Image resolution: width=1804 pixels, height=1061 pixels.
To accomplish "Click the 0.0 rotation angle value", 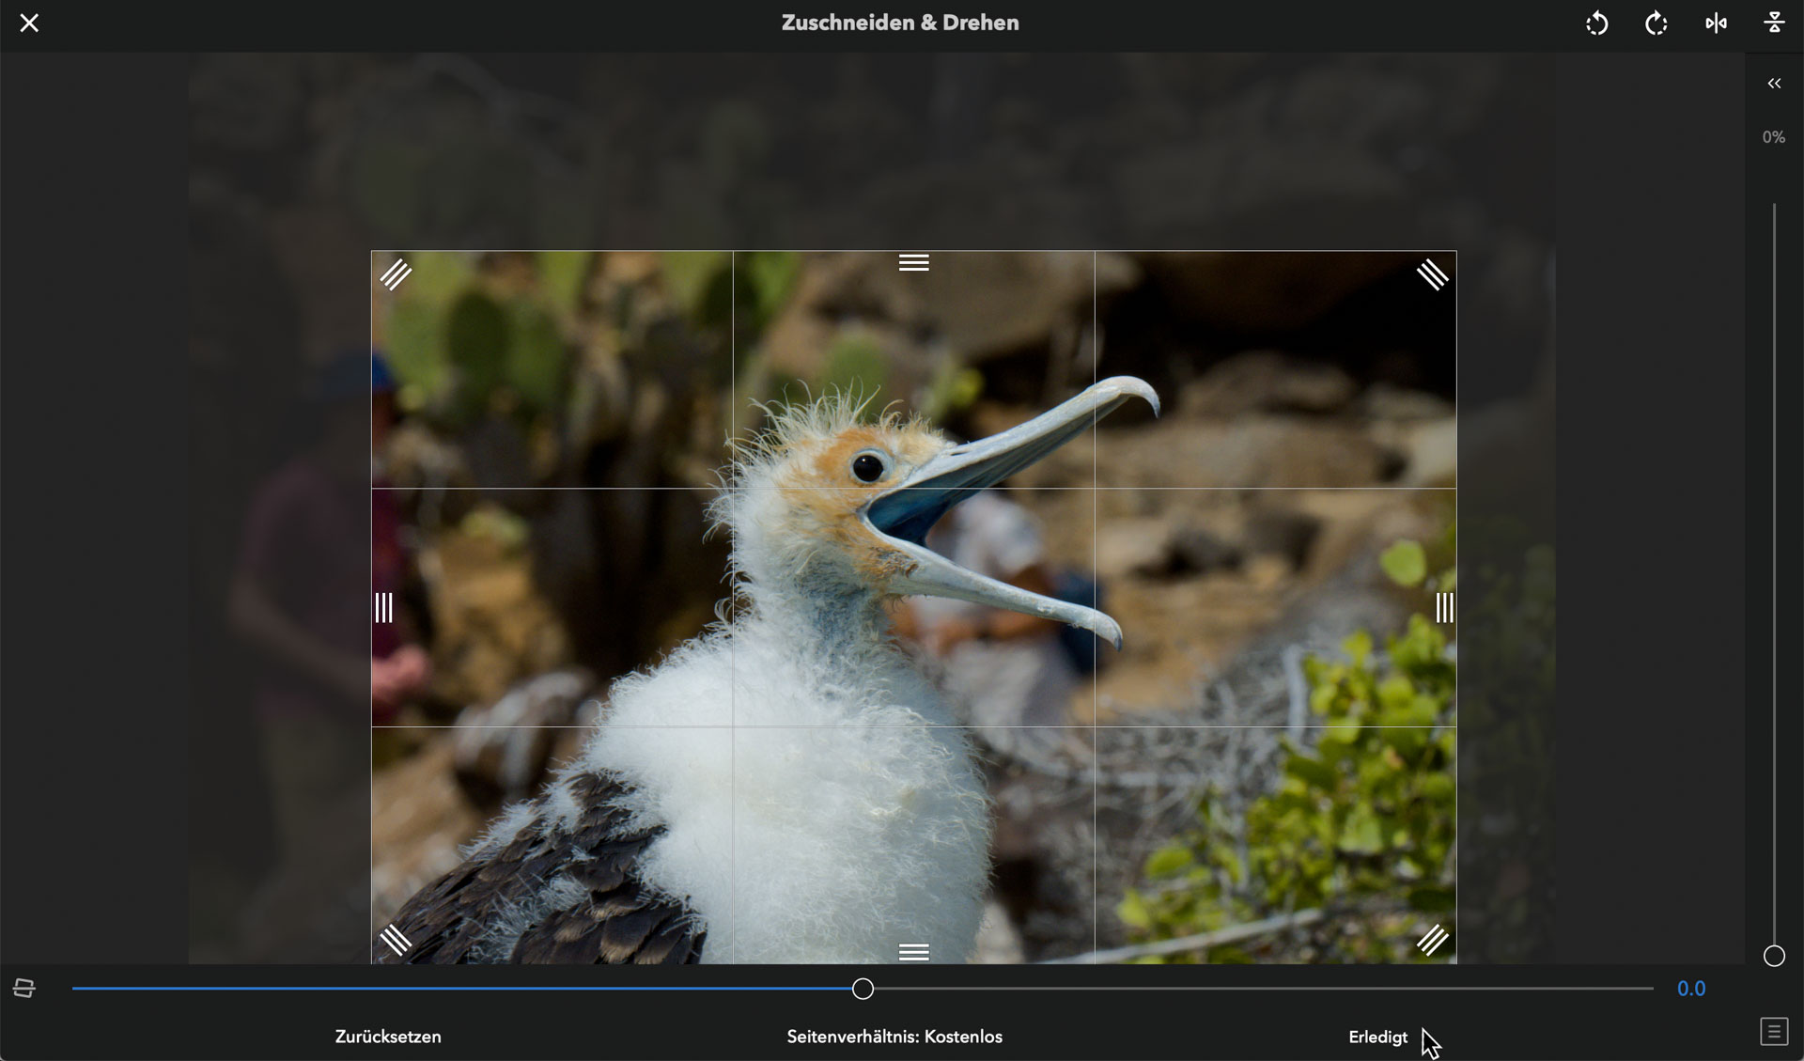I will pyautogui.click(x=1691, y=989).
